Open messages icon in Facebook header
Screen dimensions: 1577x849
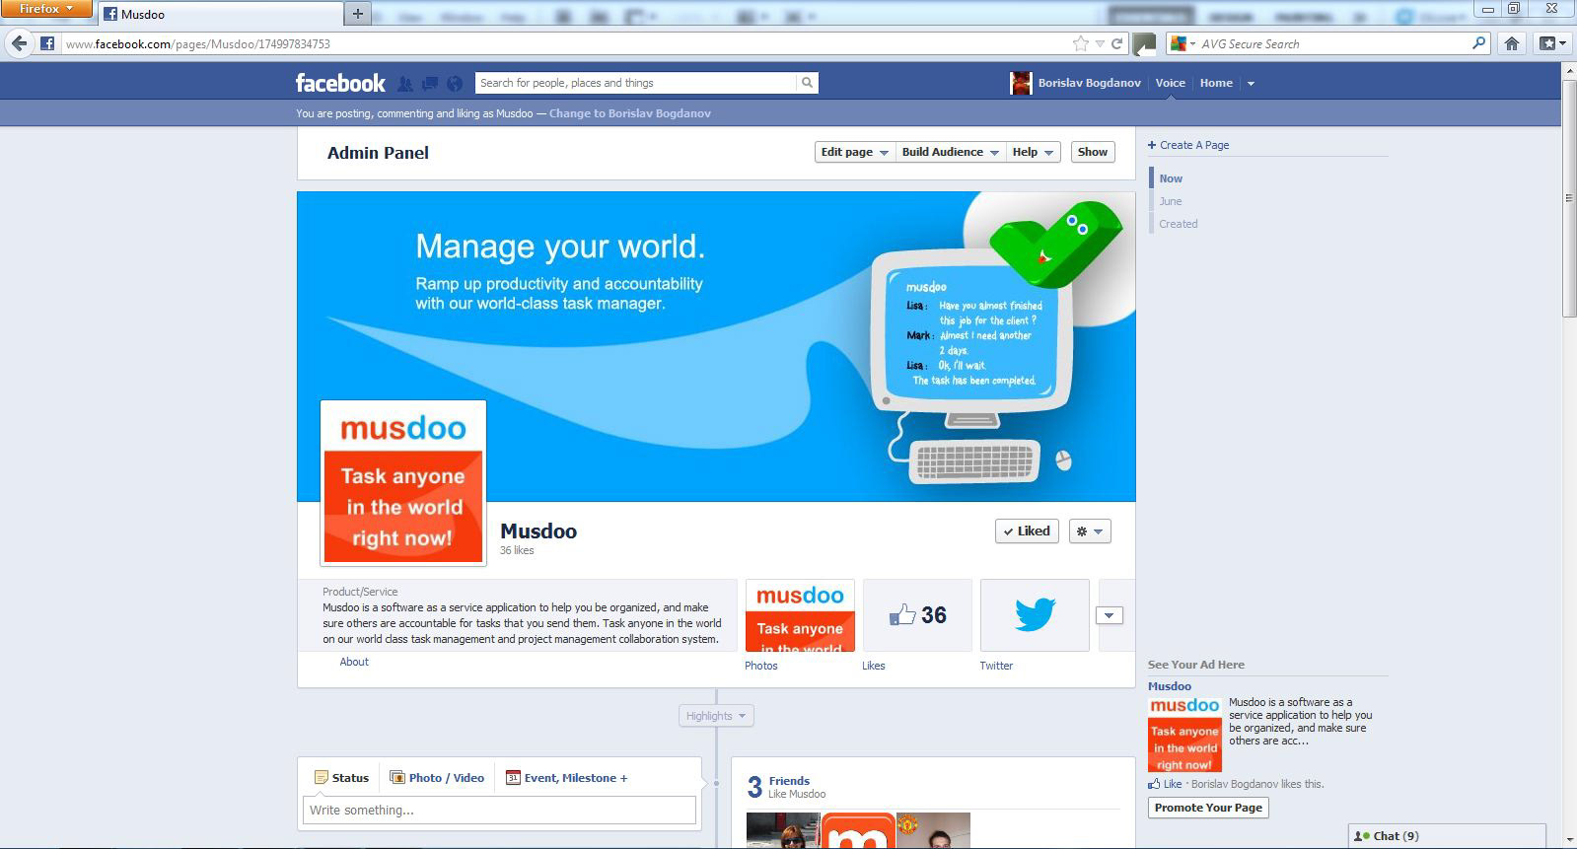pos(430,84)
